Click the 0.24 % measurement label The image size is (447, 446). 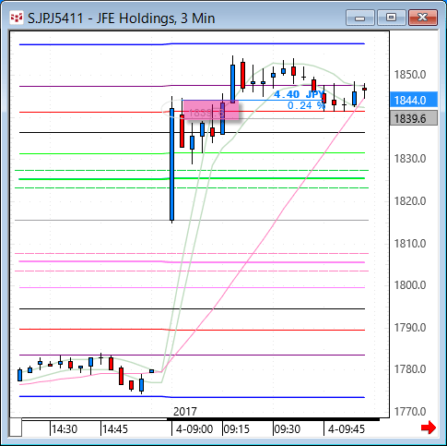coord(306,105)
